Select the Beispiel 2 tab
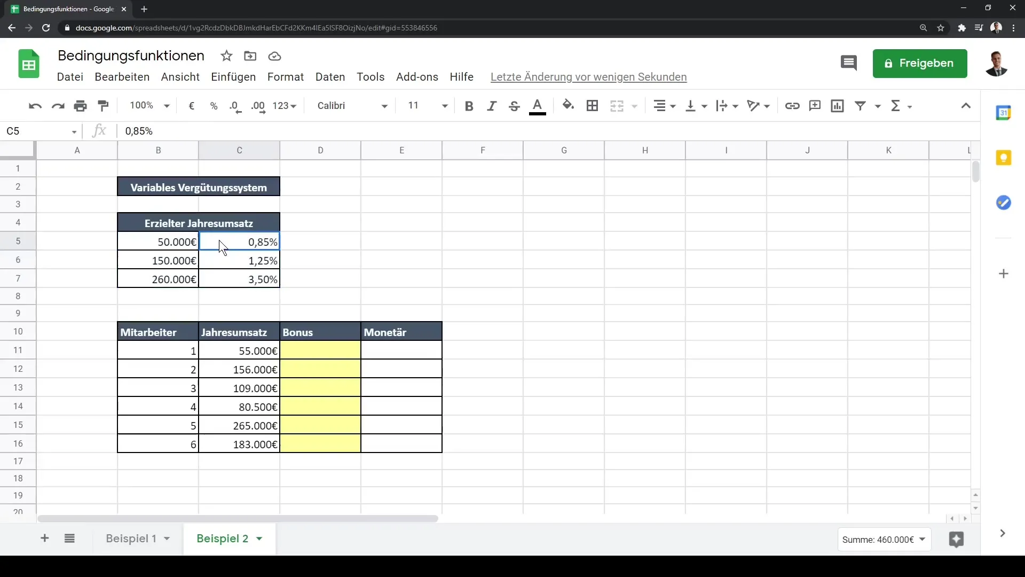The width and height of the screenshot is (1025, 577). pyautogui.click(x=223, y=538)
